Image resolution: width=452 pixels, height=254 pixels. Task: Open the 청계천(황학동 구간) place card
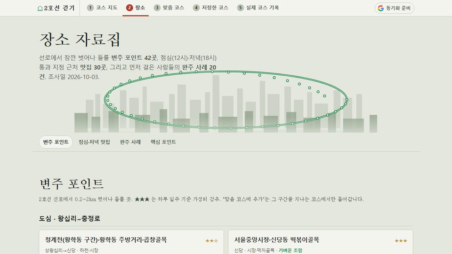(x=131, y=242)
